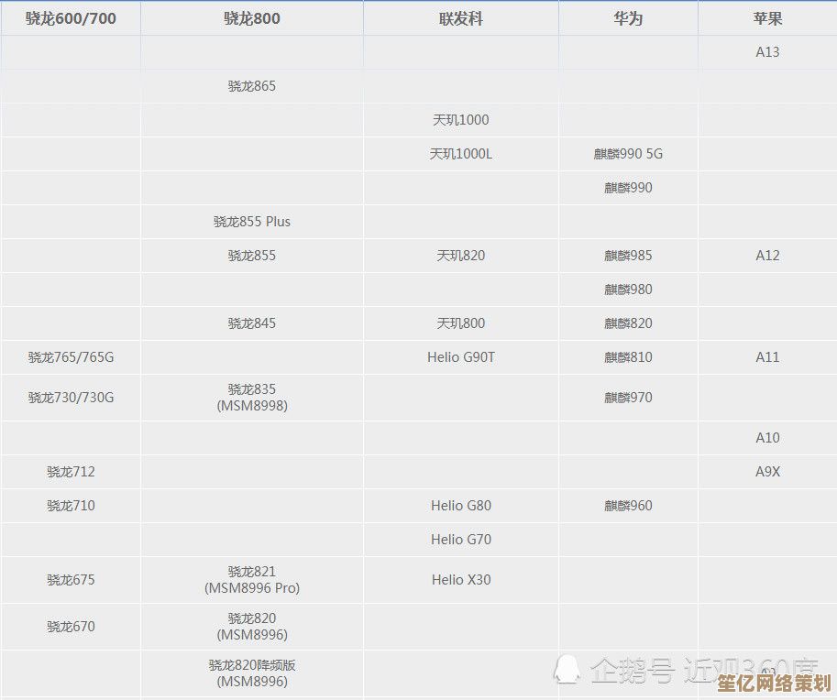Click the 麒麟990 cell below 990 5G
This screenshot has width=837, height=700.
pos(628,187)
